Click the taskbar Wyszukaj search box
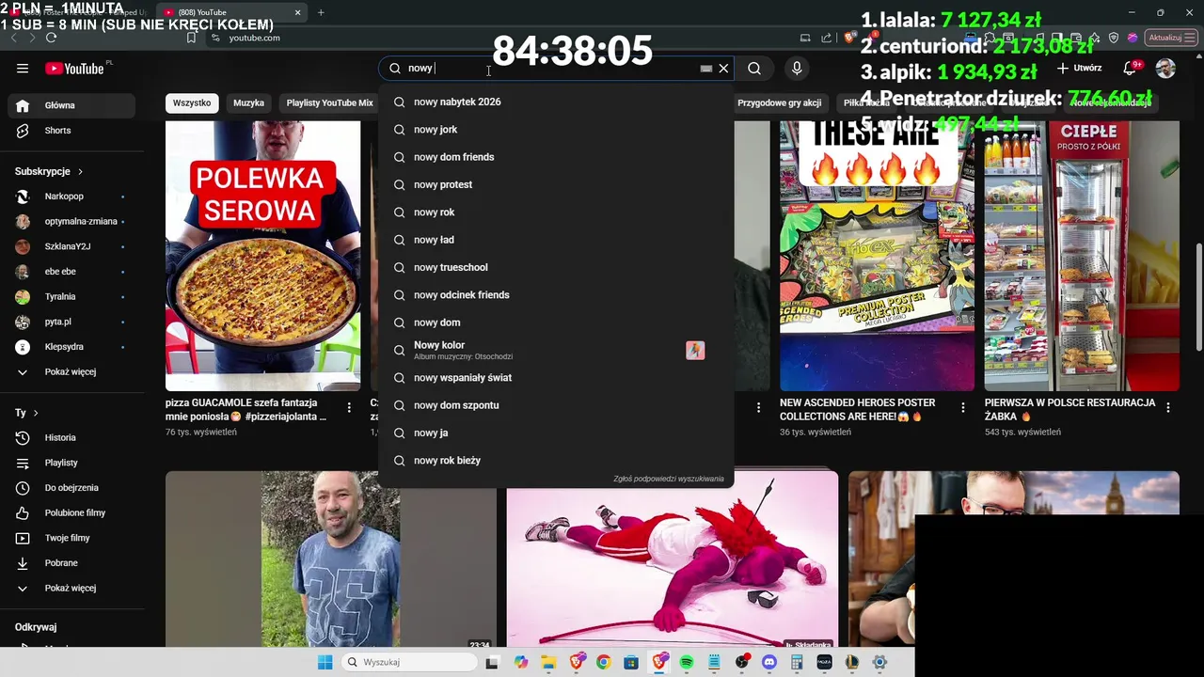Screen dimensions: 1204x677 [409, 662]
